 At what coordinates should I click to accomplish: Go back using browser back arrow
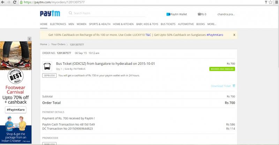[x=3, y=2]
